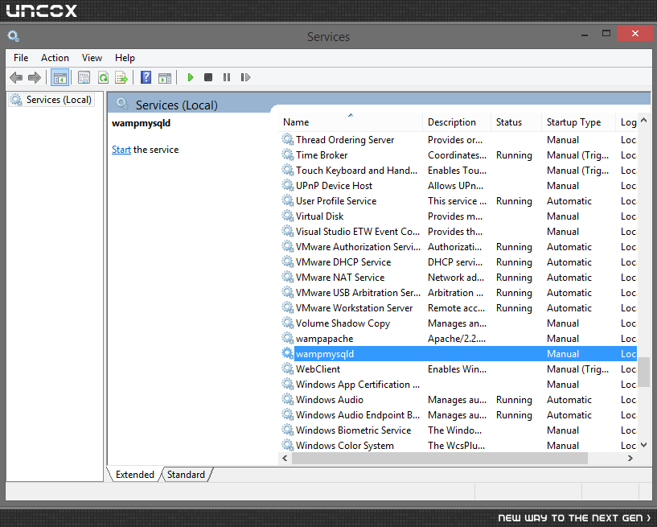The height and width of the screenshot is (527, 657).
Task: Click gear icon beside Time Broker
Action: (287, 154)
